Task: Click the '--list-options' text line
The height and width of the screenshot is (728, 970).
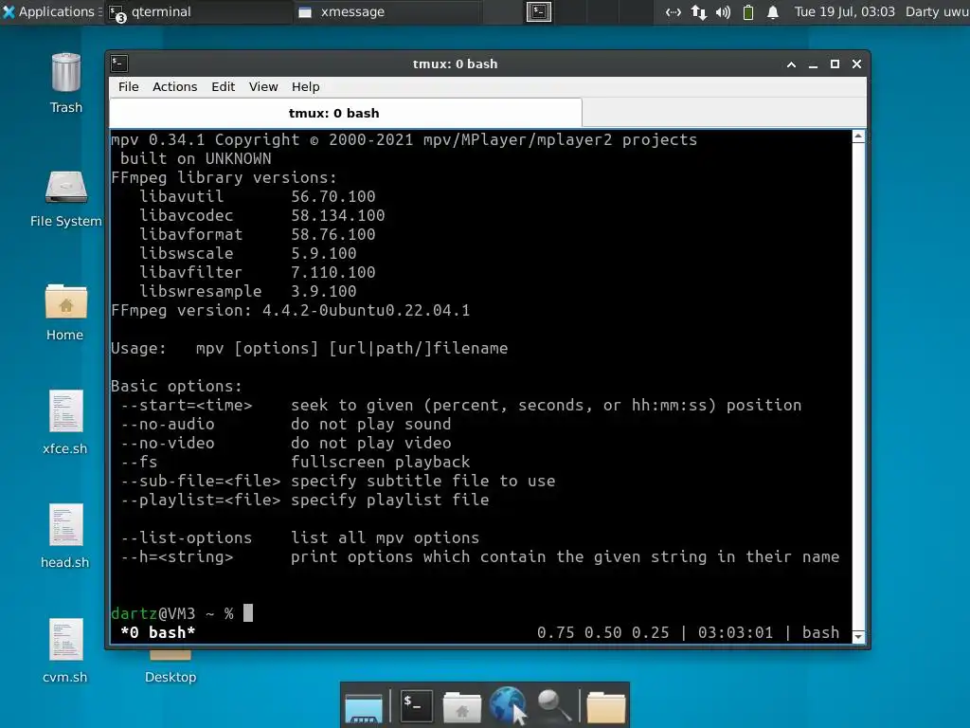Action: click(300, 538)
